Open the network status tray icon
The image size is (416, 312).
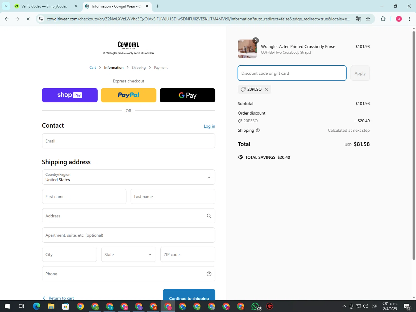[358, 306]
